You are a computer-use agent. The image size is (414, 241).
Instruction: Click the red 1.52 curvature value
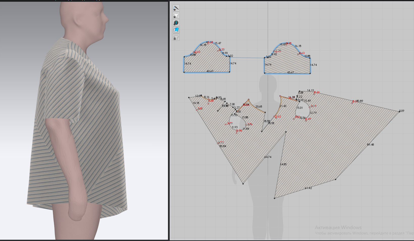coord(221,142)
